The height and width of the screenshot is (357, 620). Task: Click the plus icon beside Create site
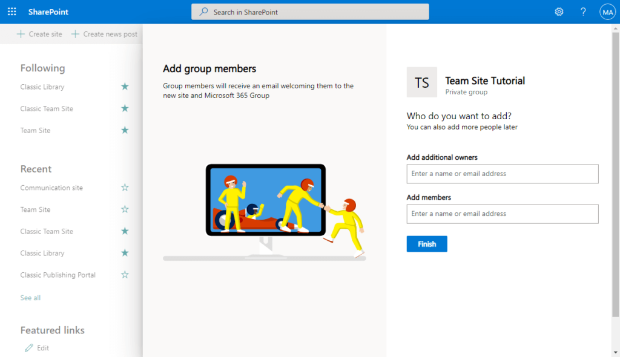(x=21, y=34)
